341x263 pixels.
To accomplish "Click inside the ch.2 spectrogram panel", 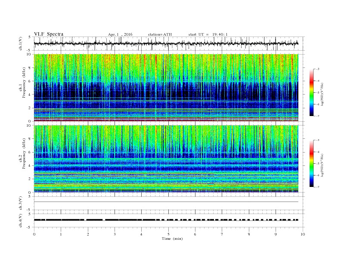I will coord(166,159).
